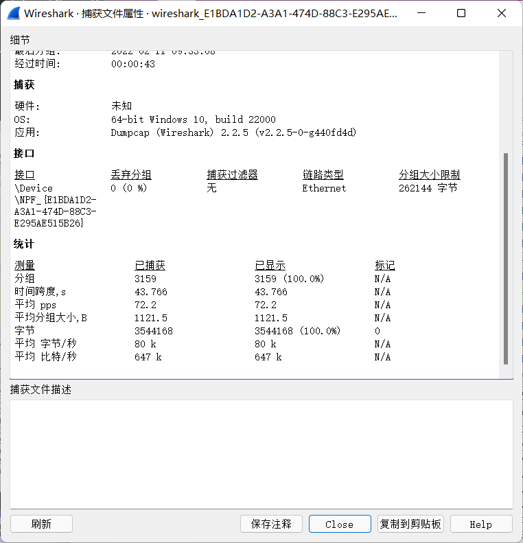This screenshot has width=523, height=543.
Task: Click the captured 72.2 average pps value
Action: (x=146, y=305)
